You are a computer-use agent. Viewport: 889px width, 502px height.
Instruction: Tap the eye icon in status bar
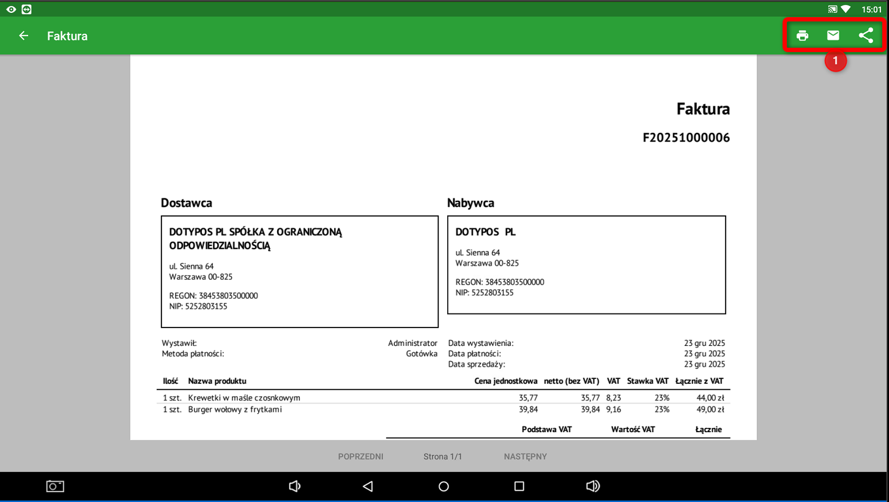click(x=11, y=9)
